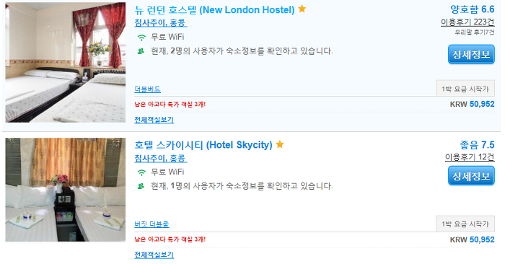The image size is (505, 264).
Task: Select the 버짓 더블룸 room type link
Action: [x=151, y=224]
